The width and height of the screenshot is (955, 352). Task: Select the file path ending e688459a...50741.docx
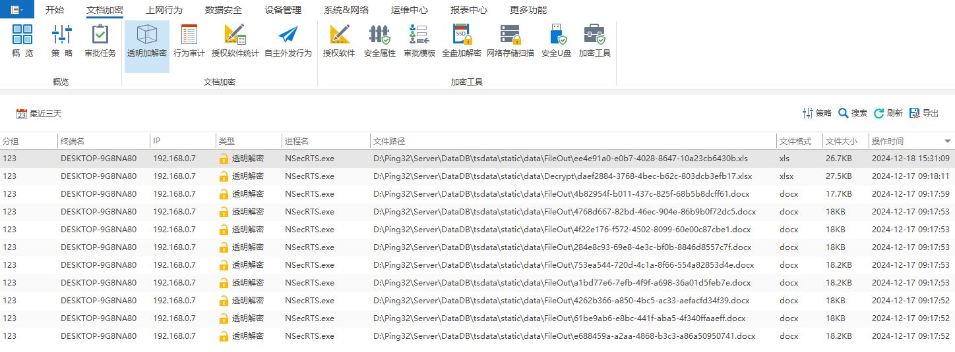click(565, 336)
